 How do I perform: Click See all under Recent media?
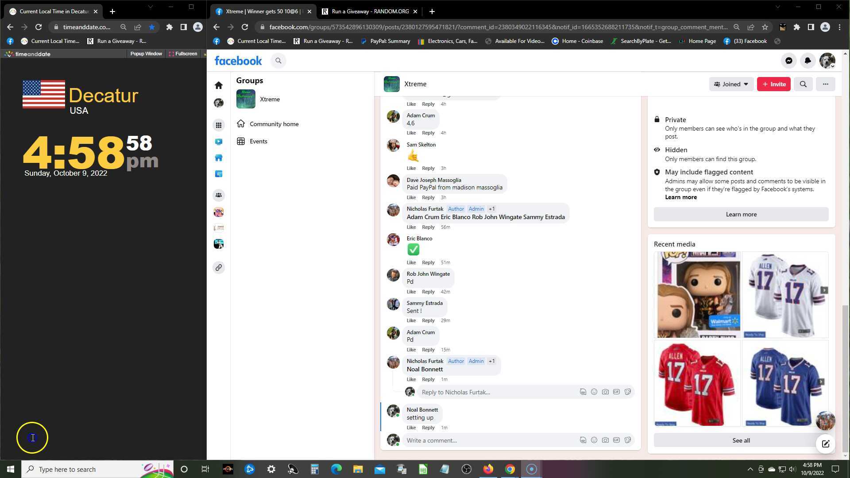click(x=741, y=440)
